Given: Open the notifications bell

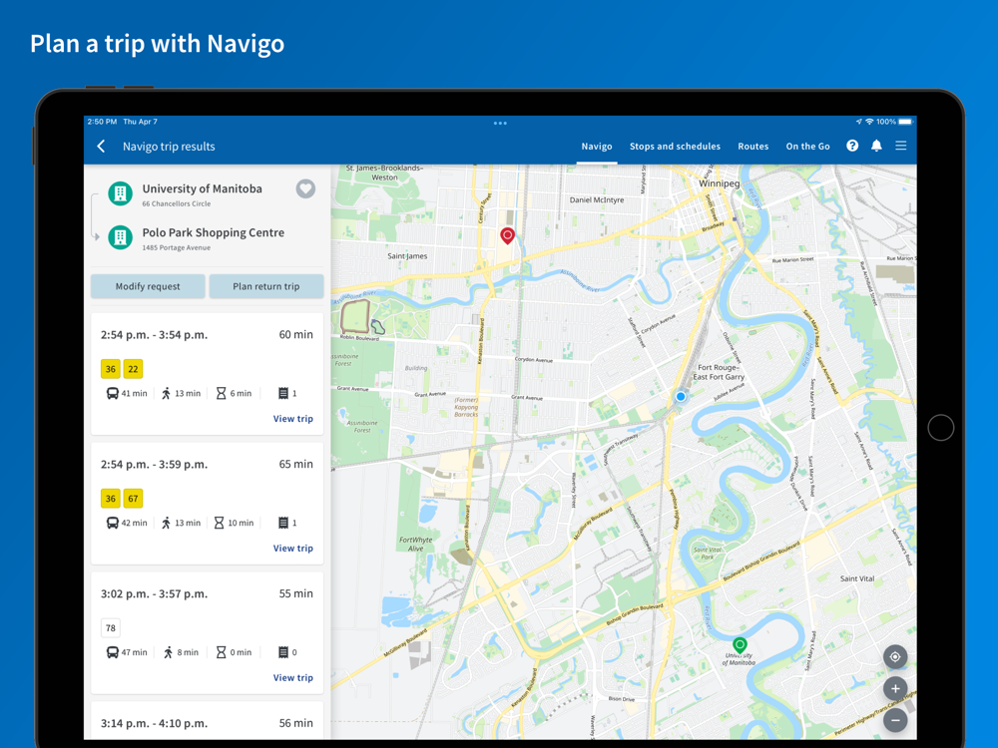Looking at the screenshot, I should coord(876,146).
